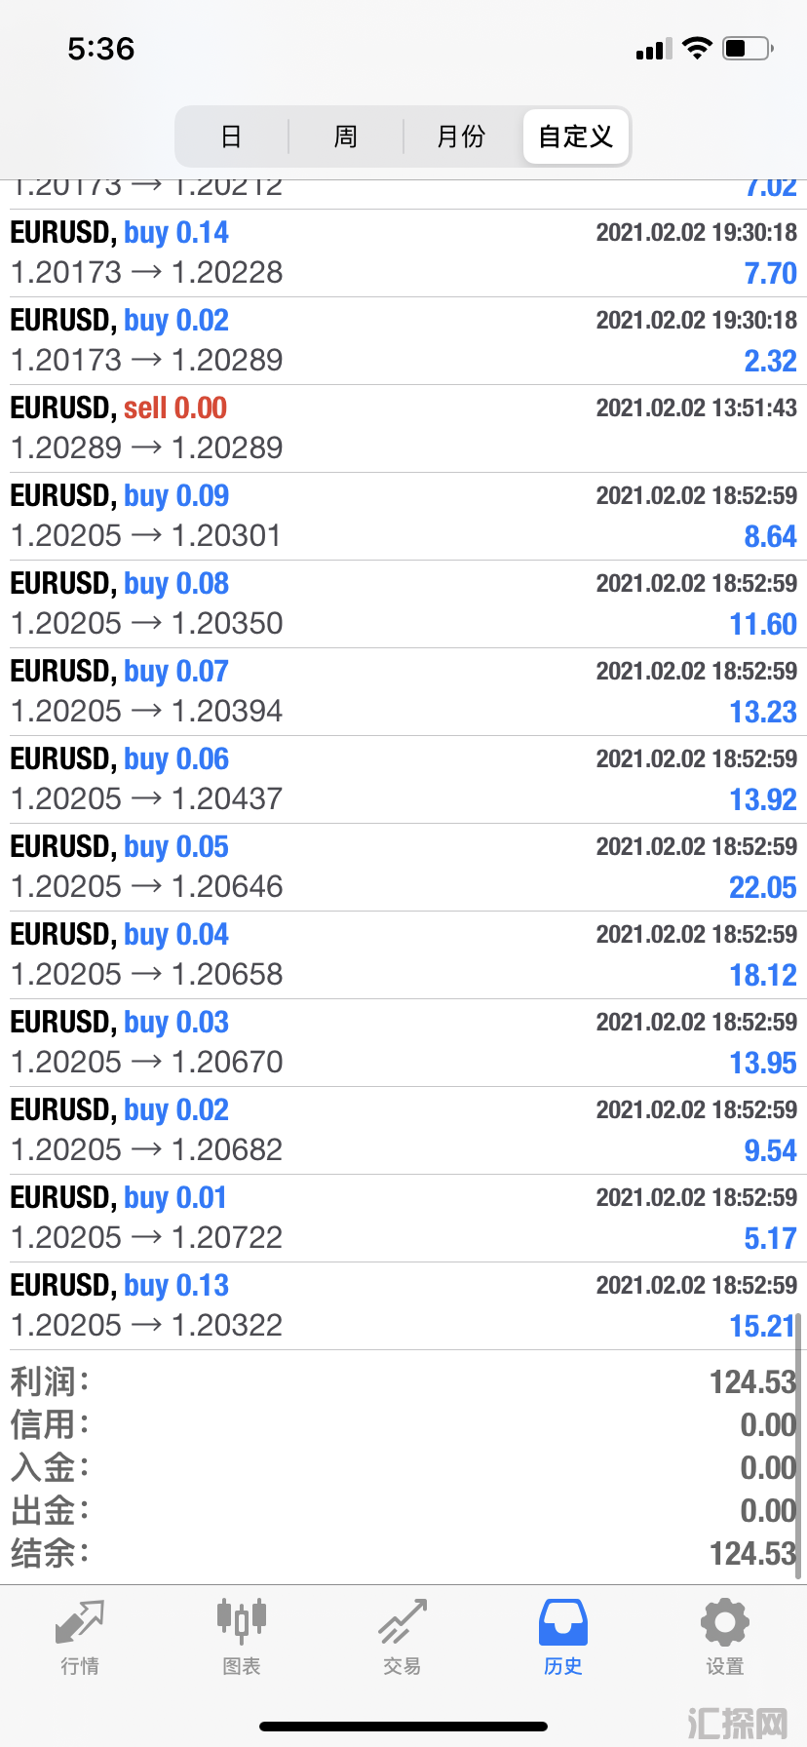This screenshot has height=1747, width=807.
Task: Tap the cellular signal bars icon
Action: click(653, 49)
